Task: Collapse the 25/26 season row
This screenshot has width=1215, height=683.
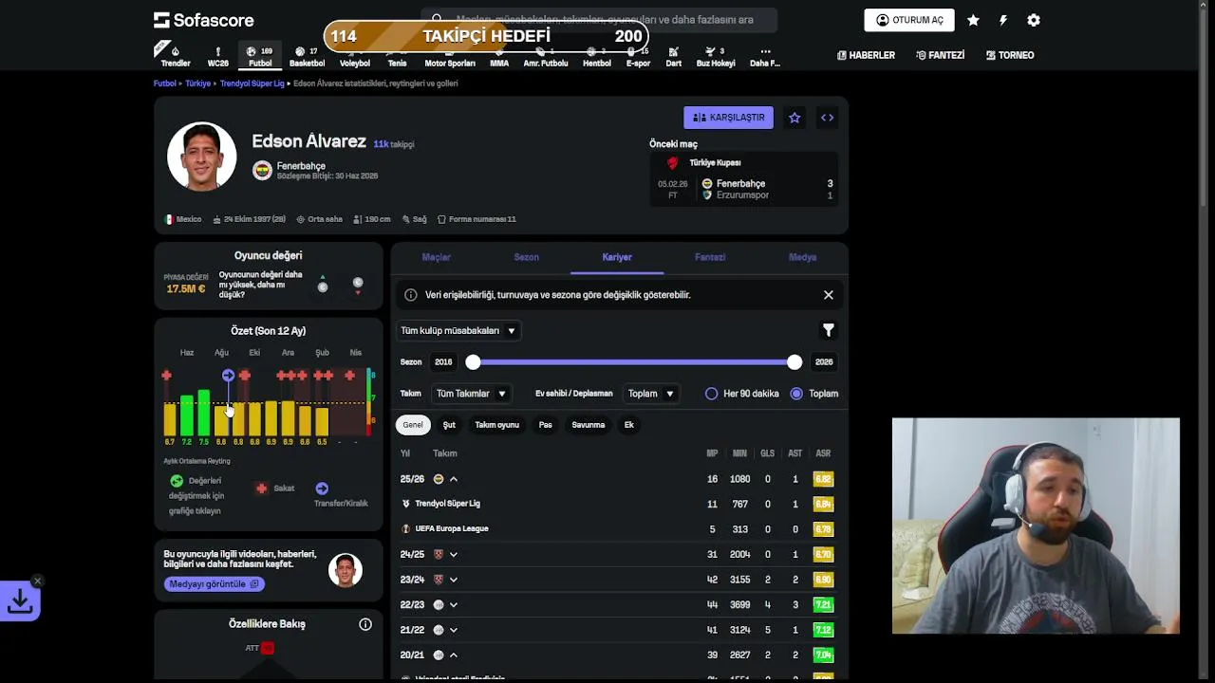Action: 453,479
